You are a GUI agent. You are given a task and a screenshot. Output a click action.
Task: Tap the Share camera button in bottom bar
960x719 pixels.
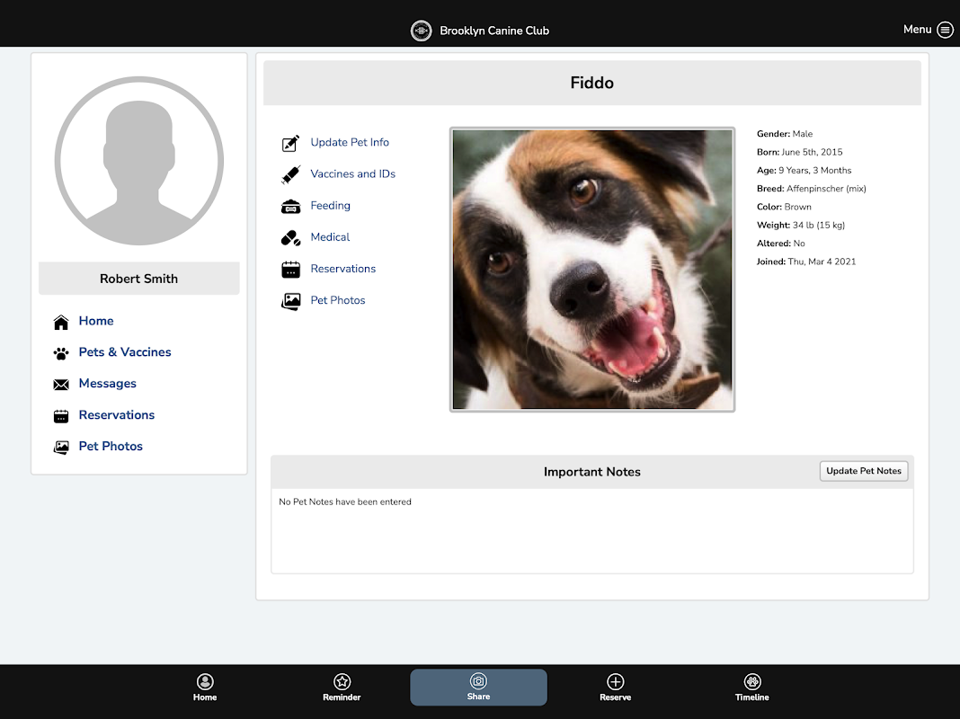coord(478,688)
